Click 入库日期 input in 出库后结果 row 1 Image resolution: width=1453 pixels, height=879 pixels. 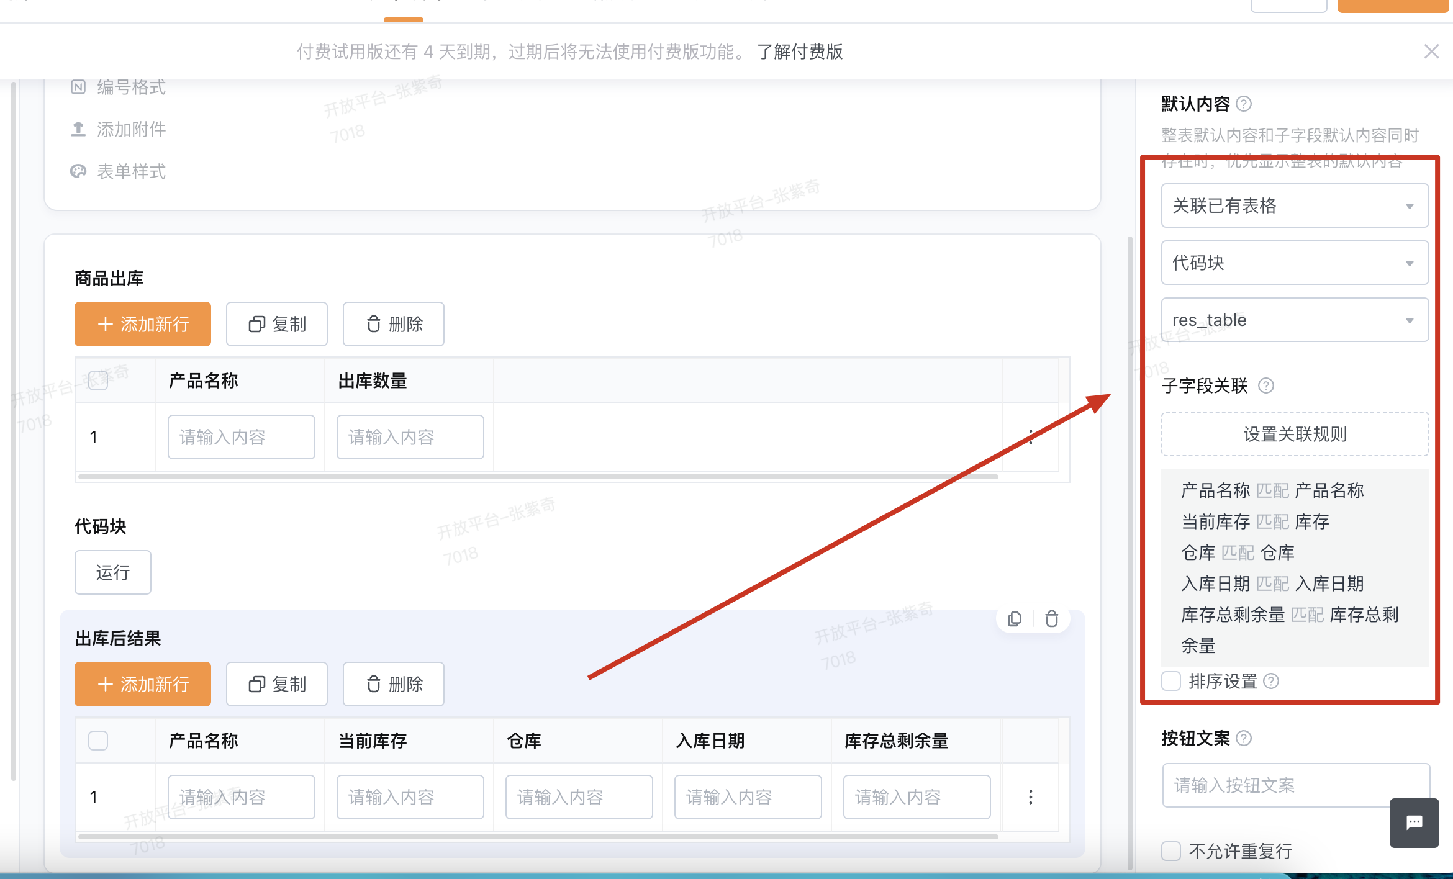(x=748, y=797)
